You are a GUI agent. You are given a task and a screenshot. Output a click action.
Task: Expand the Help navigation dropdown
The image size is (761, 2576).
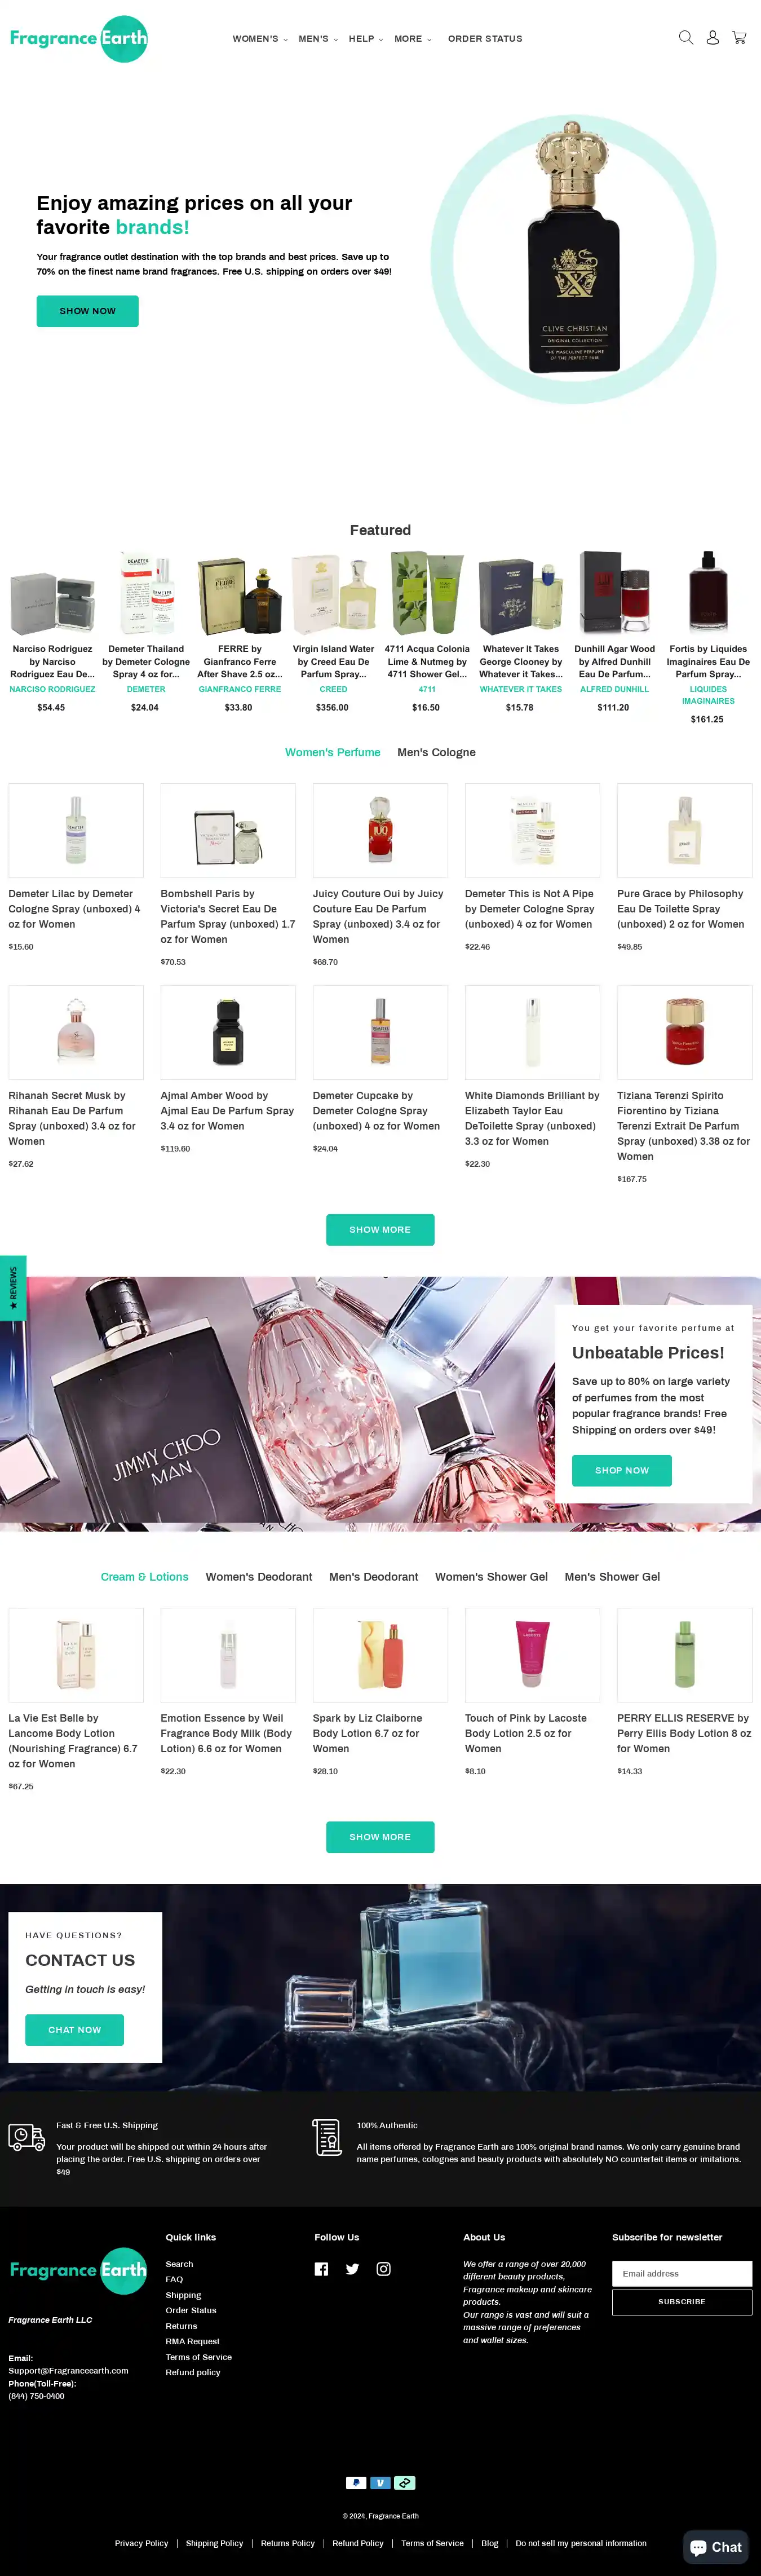[x=366, y=39]
